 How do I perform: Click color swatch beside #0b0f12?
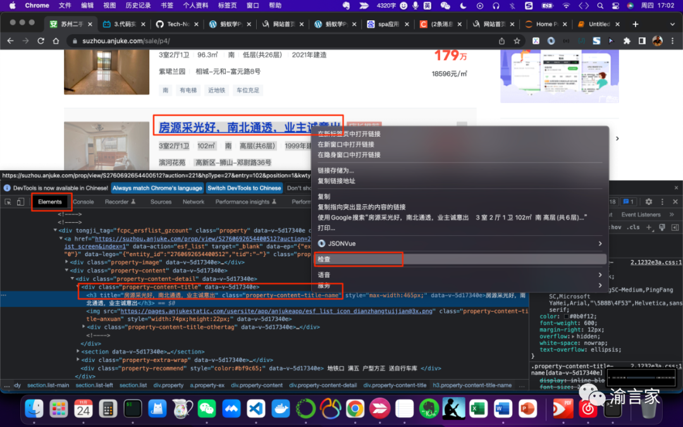(x=566, y=317)
